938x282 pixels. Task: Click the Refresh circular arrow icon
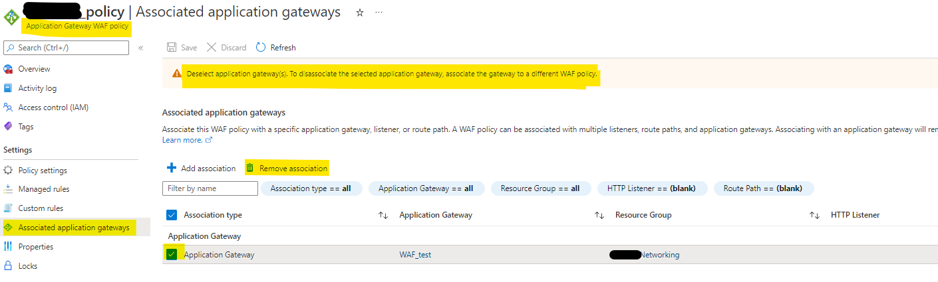[261, 48]
